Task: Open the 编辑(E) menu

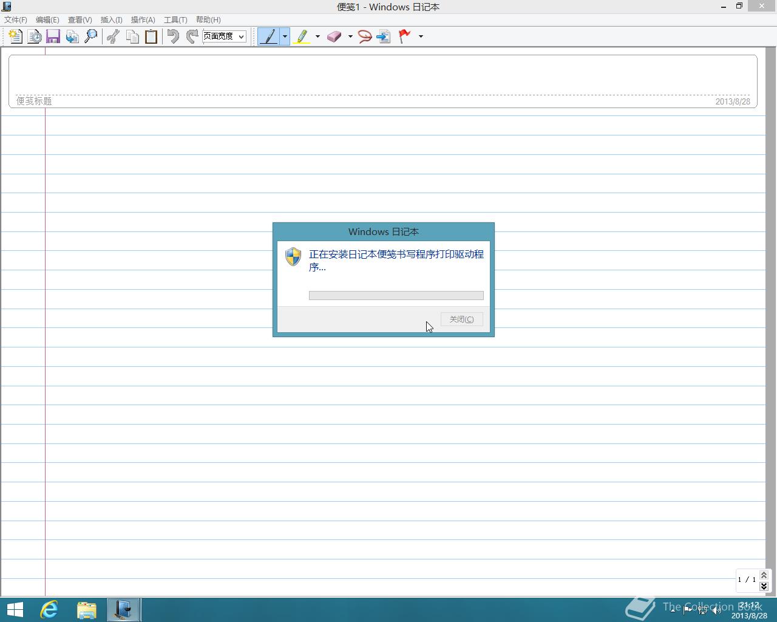Action: coord(47,20)
